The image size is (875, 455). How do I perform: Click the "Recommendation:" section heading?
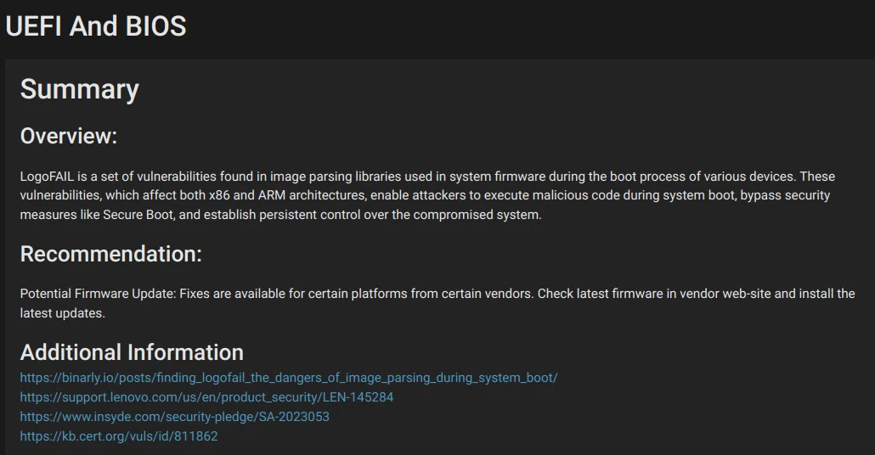point(111,254)
